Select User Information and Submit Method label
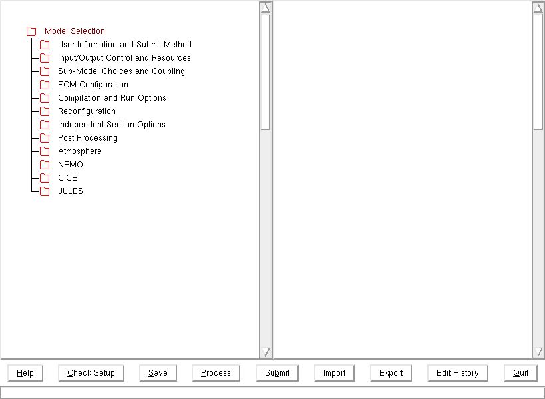 (124, 45)
